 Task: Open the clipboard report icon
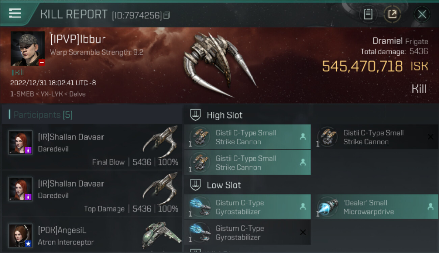click(x=368, y=14)
